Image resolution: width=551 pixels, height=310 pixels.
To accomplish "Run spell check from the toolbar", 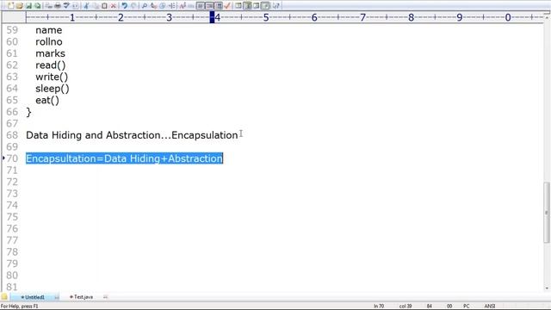I will [66, 6].
